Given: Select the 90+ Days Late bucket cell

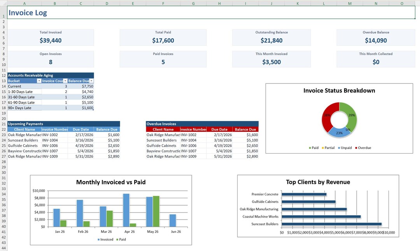Looking at the screenshot, I should [x=24, y=108].
